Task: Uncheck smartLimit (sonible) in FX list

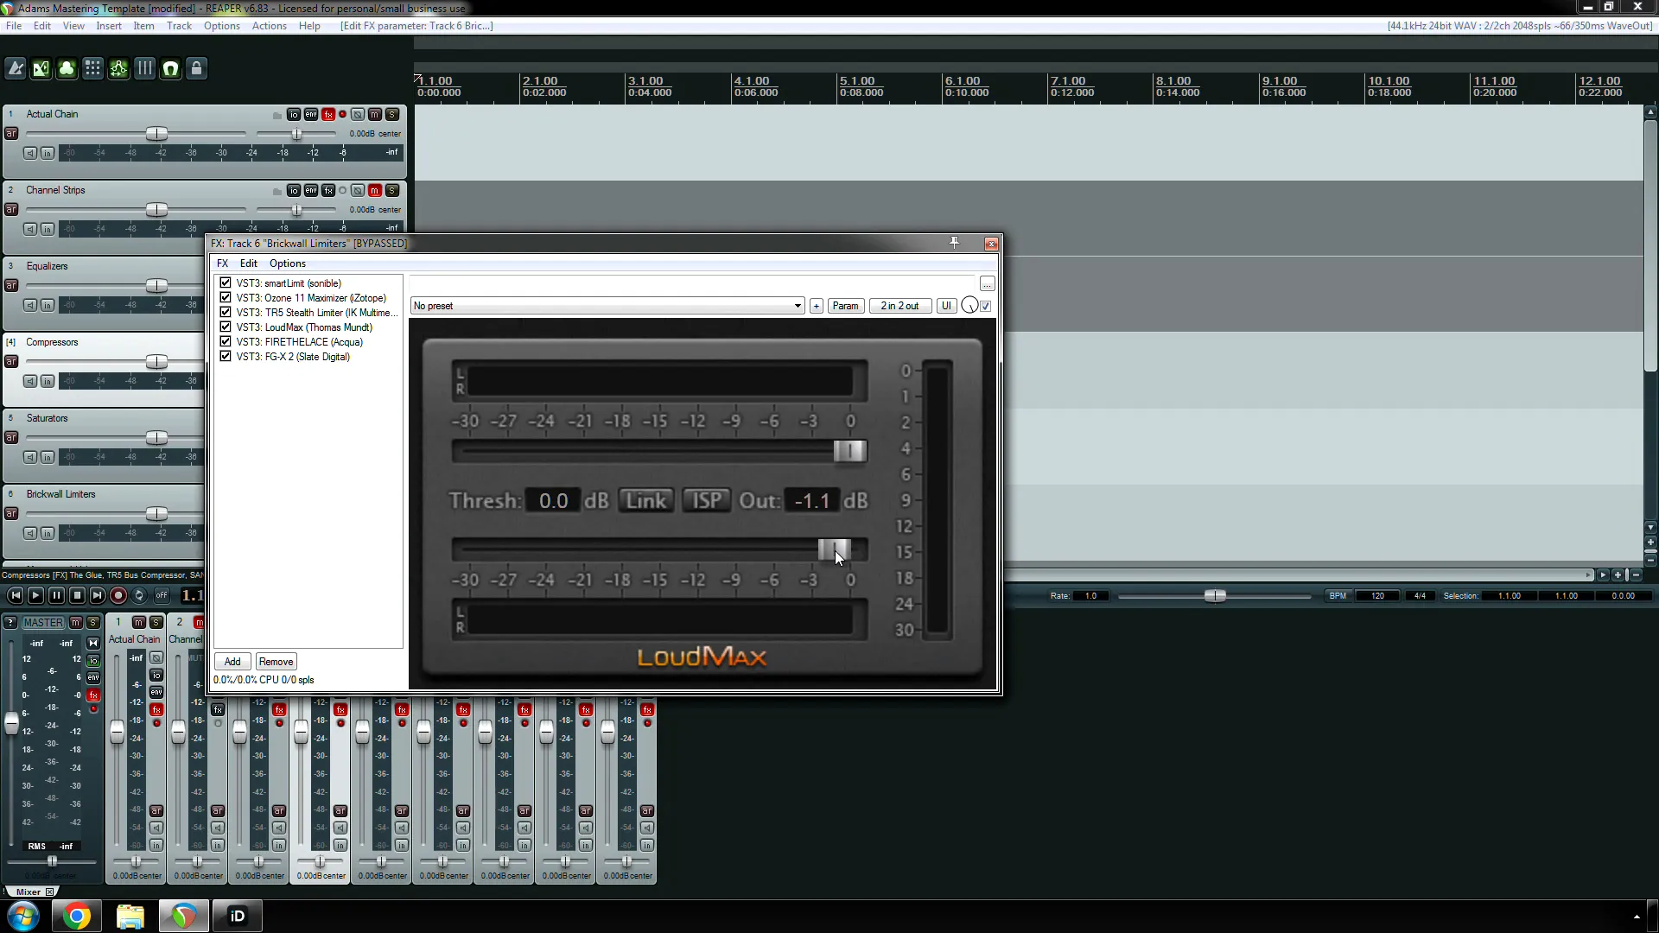Action: tap(226, 282)
